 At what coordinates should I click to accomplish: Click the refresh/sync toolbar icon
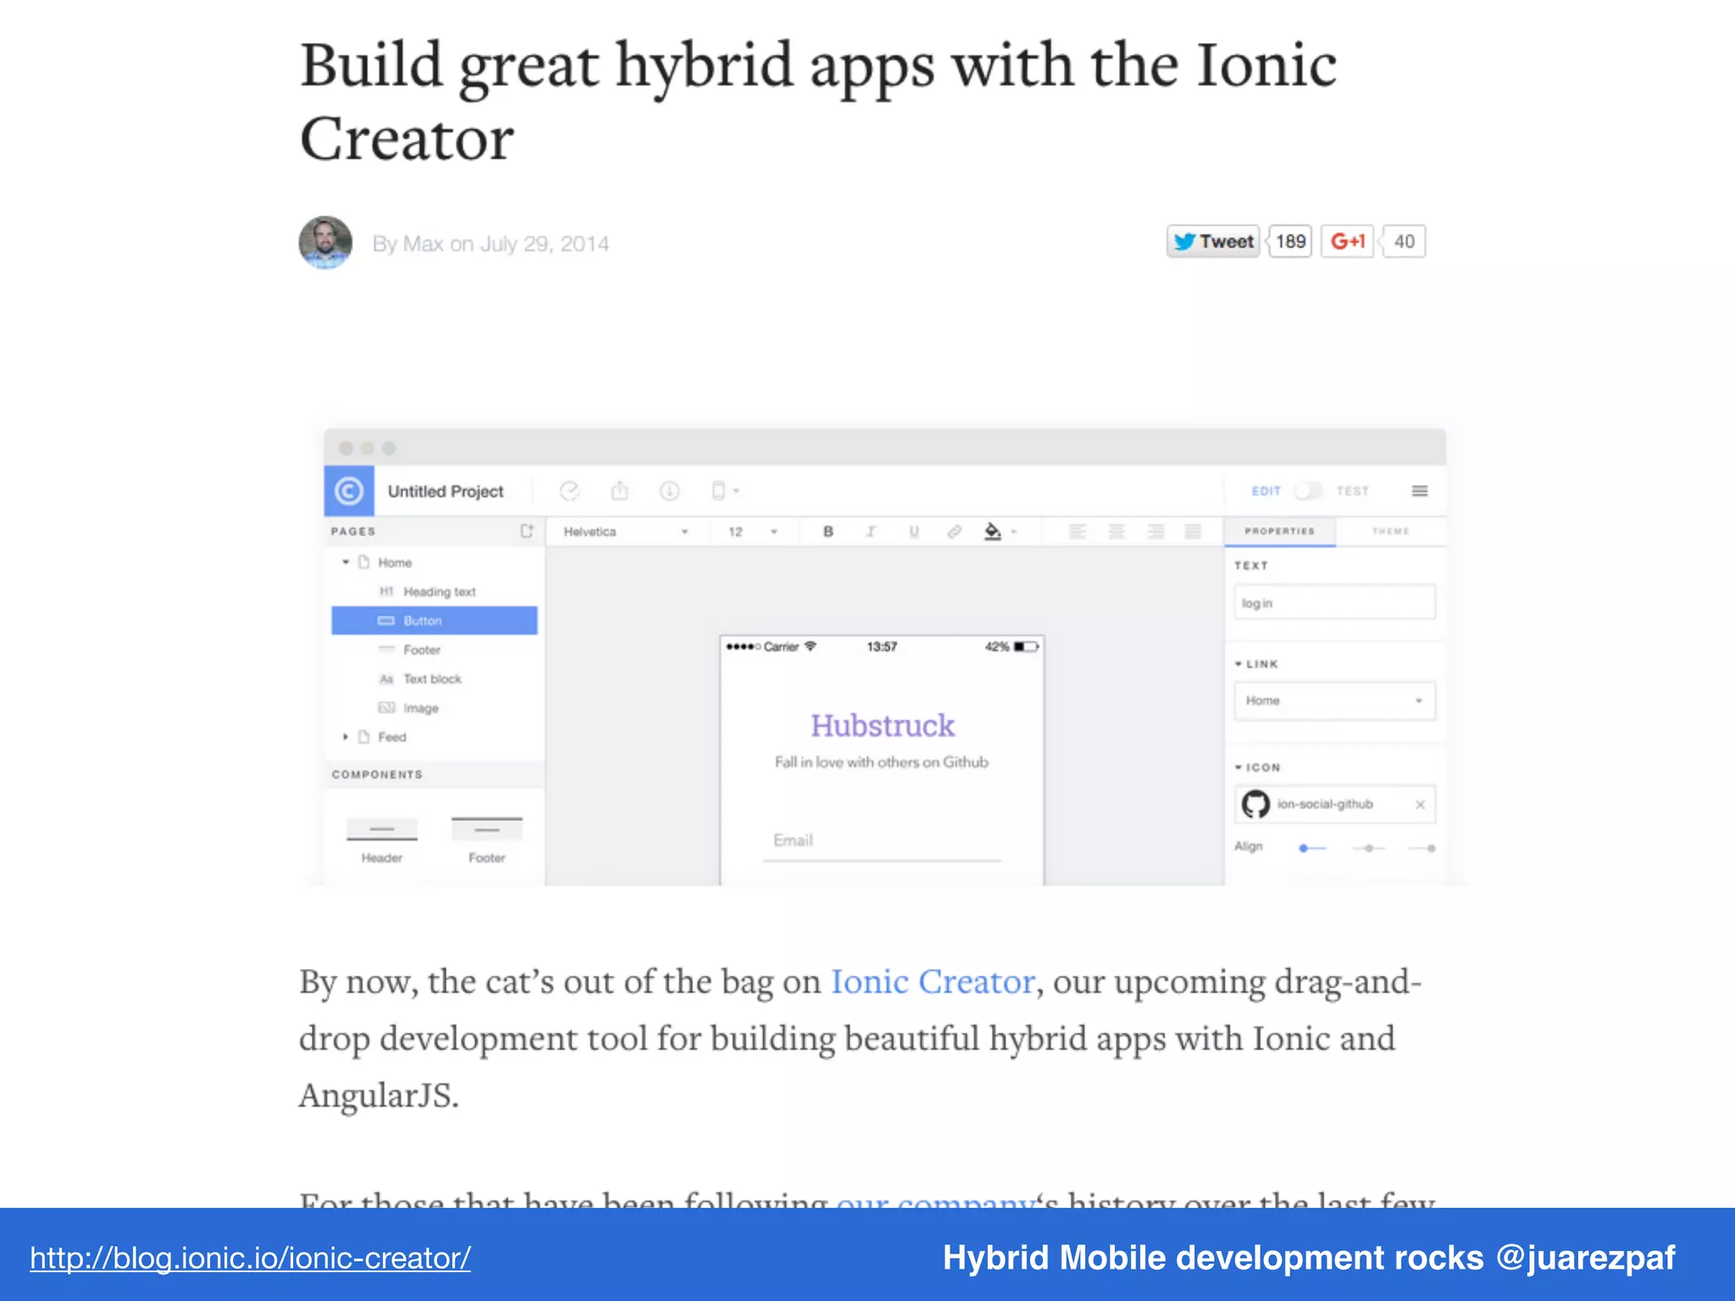pyautogui.click(x=569, y=491)
